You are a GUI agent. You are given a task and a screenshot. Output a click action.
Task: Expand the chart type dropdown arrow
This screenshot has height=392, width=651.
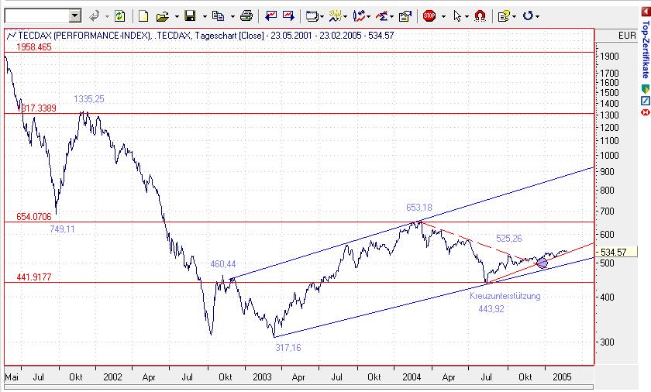[346, 16]
